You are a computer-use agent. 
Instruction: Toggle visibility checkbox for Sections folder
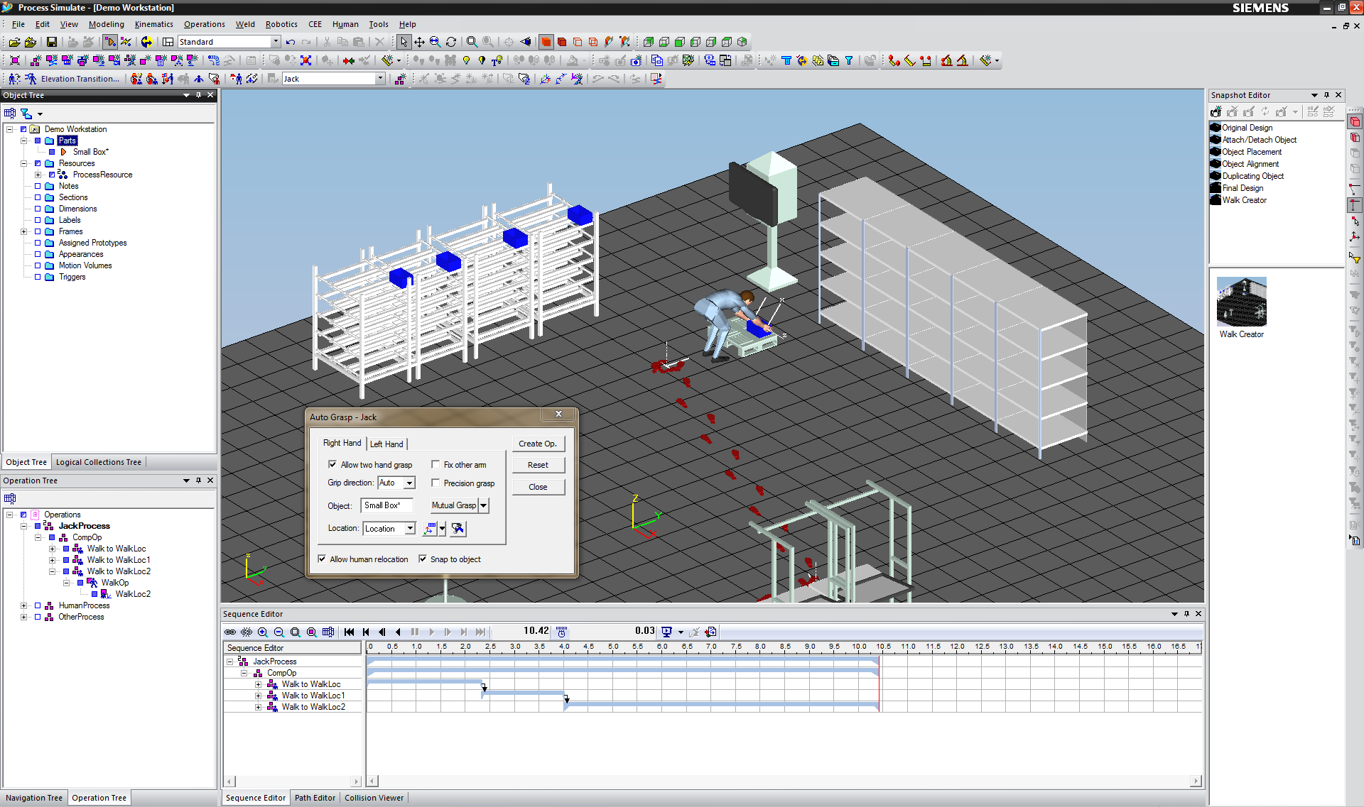pos(38,197)
